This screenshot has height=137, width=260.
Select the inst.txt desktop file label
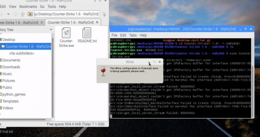[x=6, y=132]
